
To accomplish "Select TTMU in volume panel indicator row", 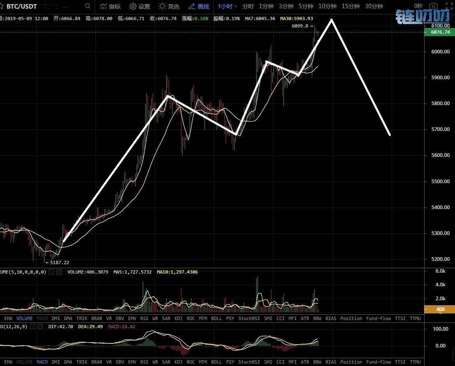I will [415, 318].
